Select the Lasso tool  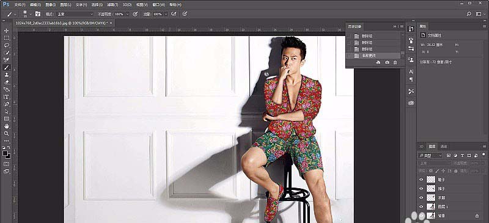coord(7,45)
